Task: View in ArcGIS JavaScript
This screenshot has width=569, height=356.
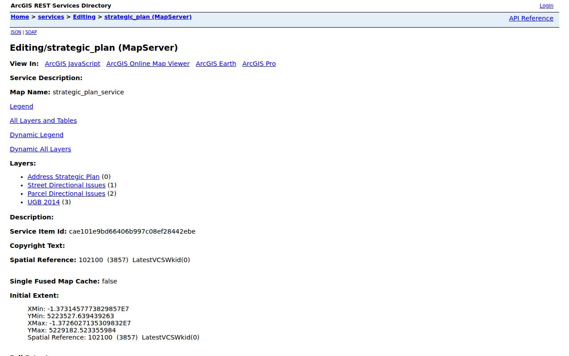Action: [x=72, y=64]
